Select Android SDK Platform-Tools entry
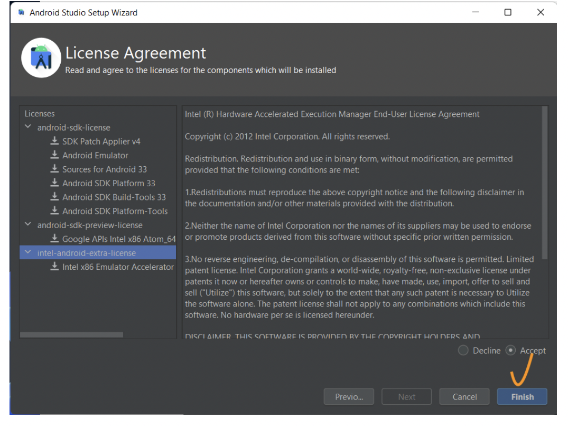 click(x=115, y=211)
